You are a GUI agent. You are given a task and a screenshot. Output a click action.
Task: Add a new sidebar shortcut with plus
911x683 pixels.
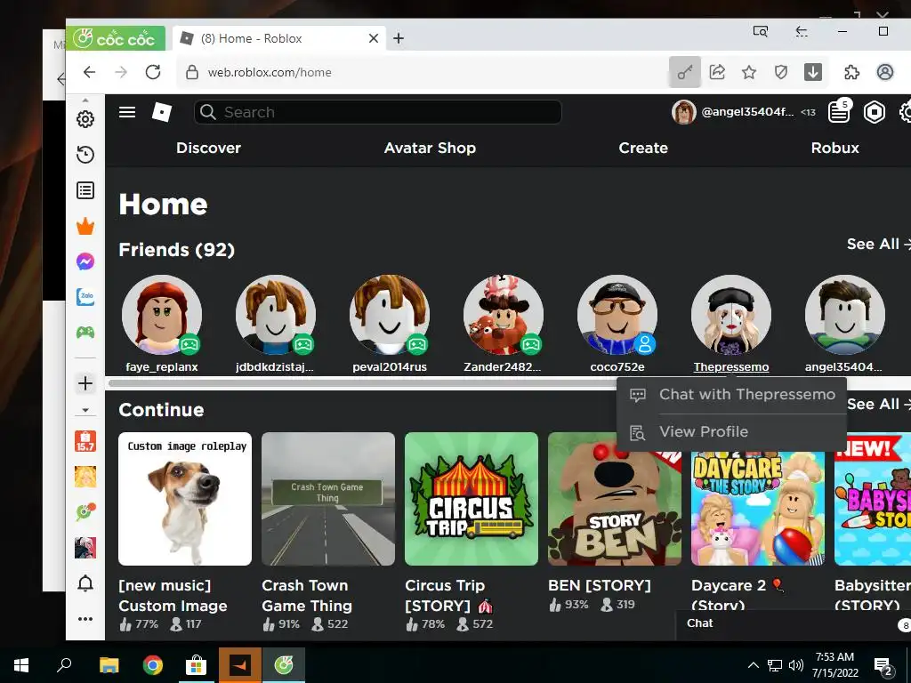tap(85, 382)
